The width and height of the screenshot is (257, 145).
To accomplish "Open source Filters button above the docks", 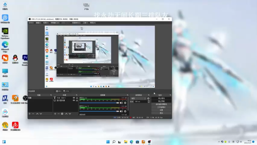I will (66, 91).
